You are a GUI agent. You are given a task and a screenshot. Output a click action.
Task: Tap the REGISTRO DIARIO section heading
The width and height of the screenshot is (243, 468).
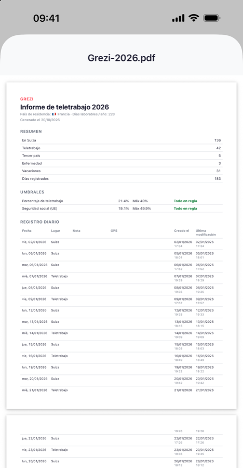click(x=39, y=222)
